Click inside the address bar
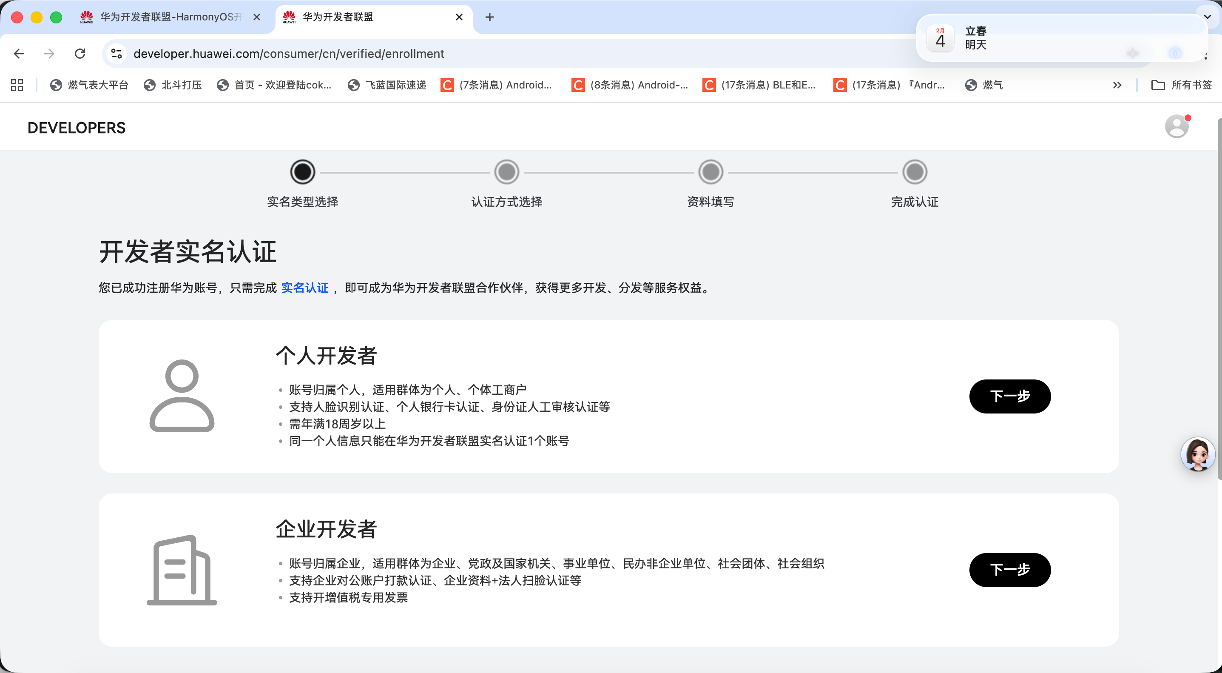The height and width of the screenshot is (673, 1222). click(332, 53)
